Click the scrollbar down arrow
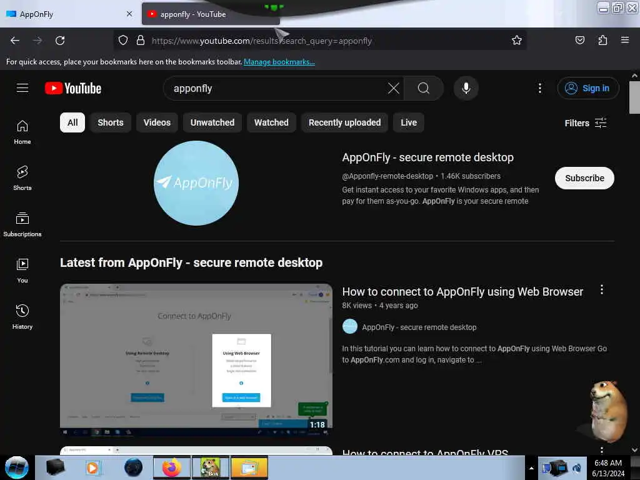Viewport: 640px width, 480px height. [x=634, y=450]
